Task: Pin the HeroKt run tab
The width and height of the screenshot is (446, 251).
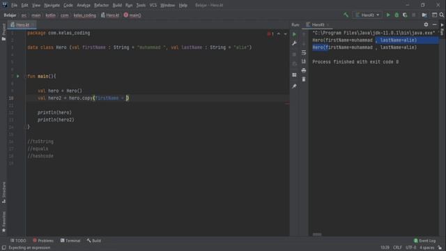Action: pos(294,86)
